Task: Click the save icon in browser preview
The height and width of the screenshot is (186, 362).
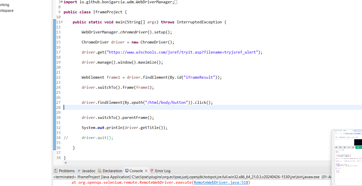Action: coord(345,147)
